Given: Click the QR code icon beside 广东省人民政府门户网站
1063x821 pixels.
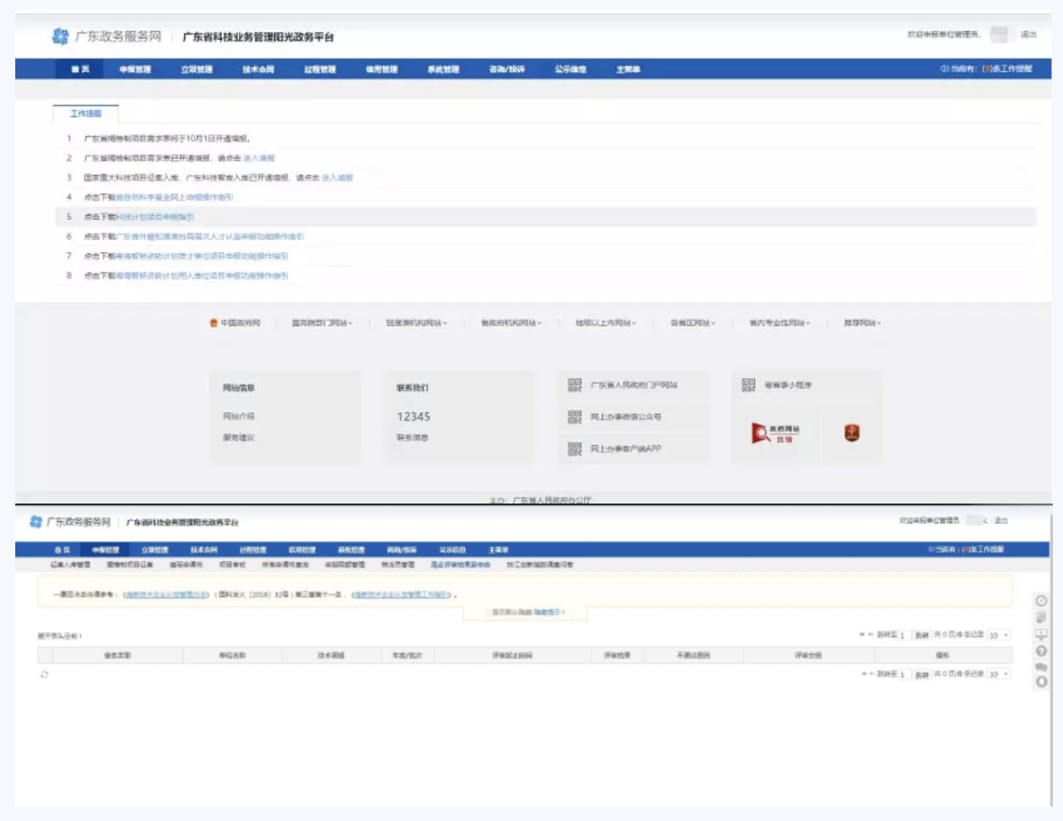Looking at the screenshot, I should coord(575,385).
